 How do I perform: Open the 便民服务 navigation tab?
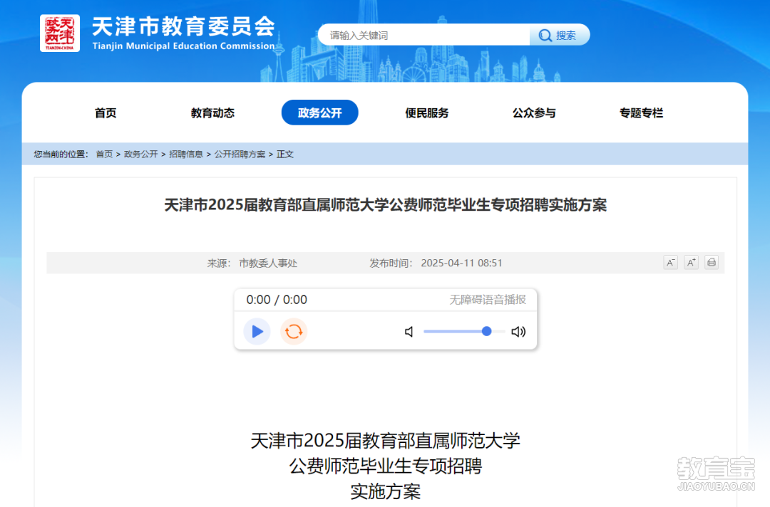427,113
